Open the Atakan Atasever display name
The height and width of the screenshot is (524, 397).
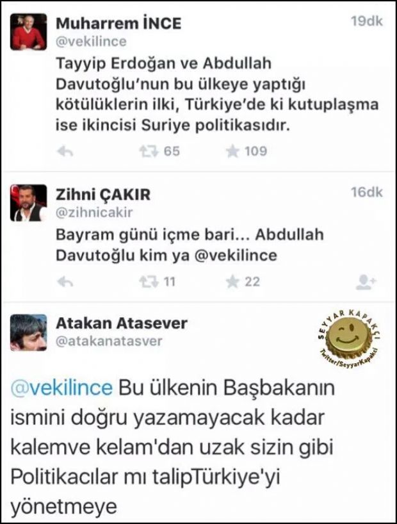[122, 323]
